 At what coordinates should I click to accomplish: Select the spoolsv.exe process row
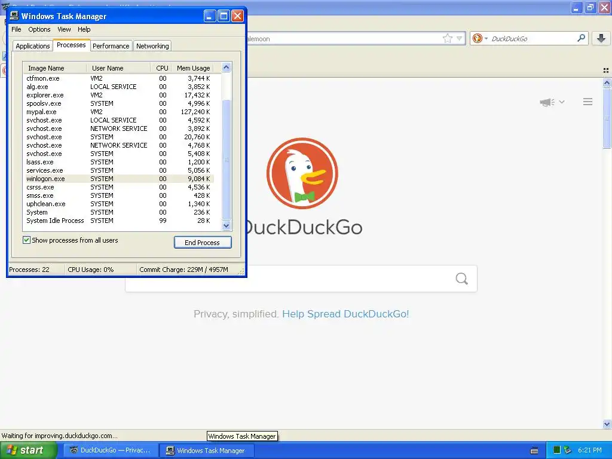(119, 103)
